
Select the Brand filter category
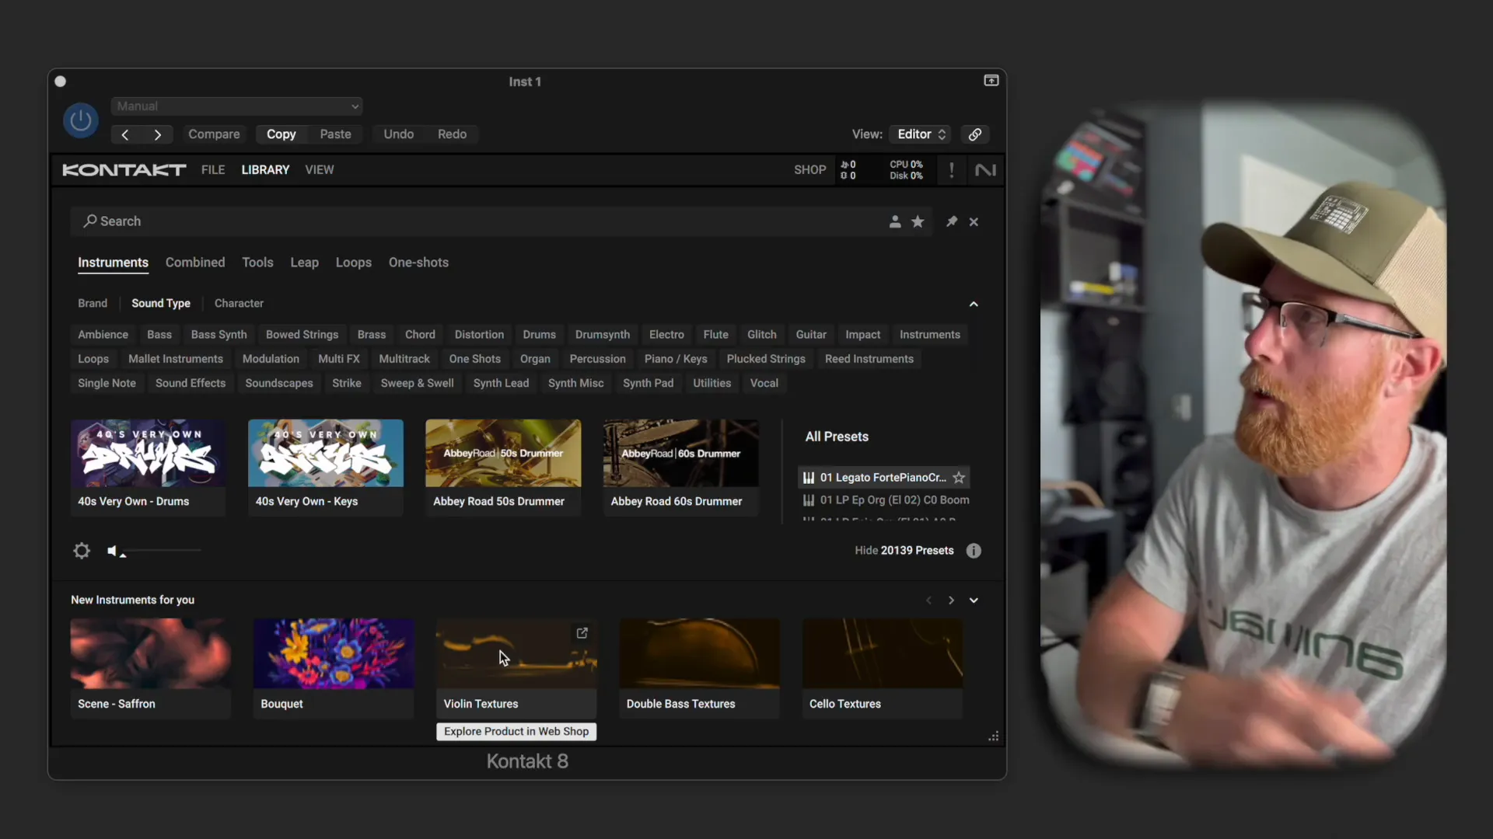(x=93, y=303)
